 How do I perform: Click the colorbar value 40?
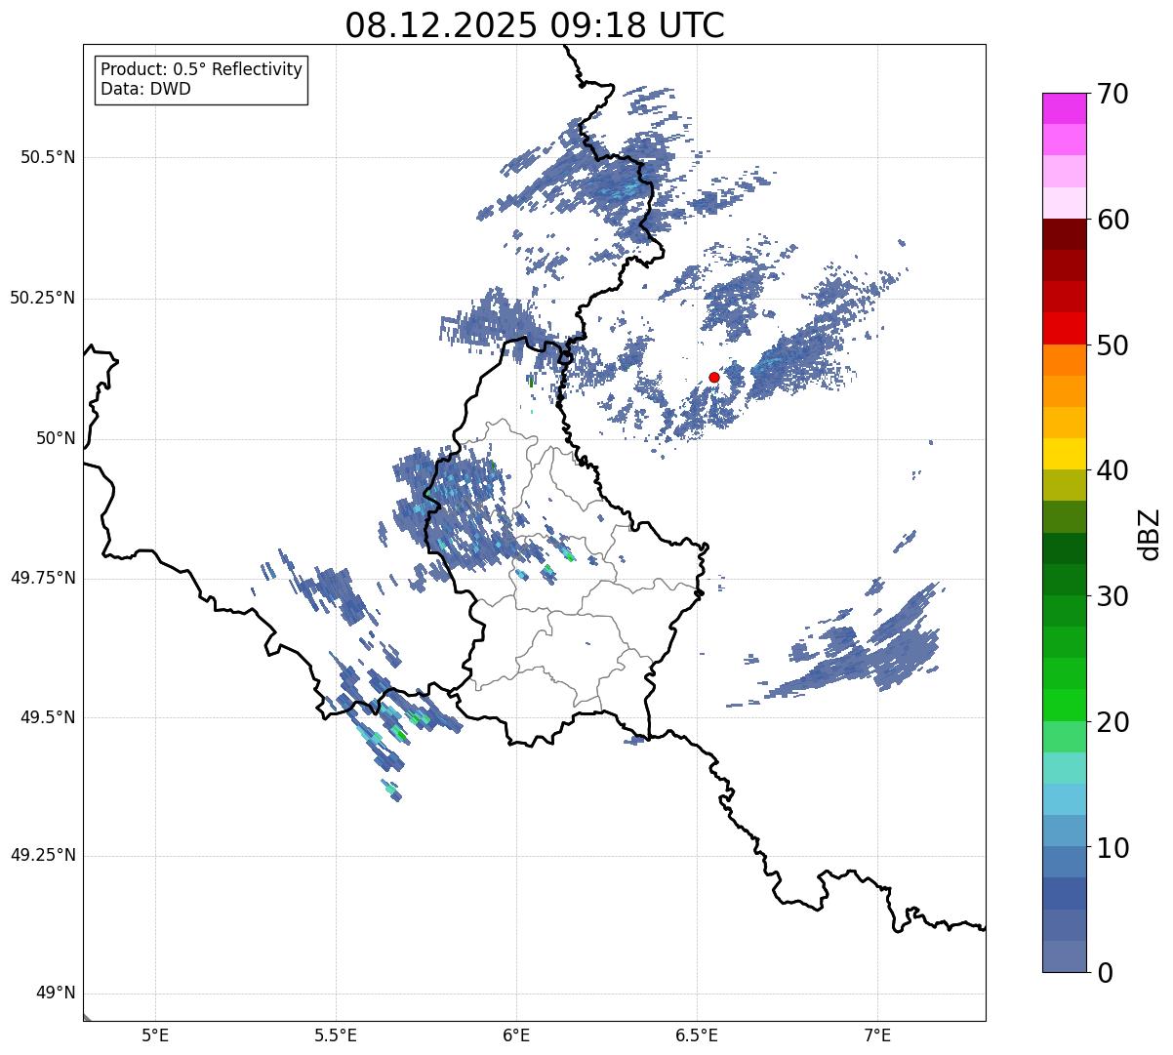pyautogui.click(x=1113, y=470)
